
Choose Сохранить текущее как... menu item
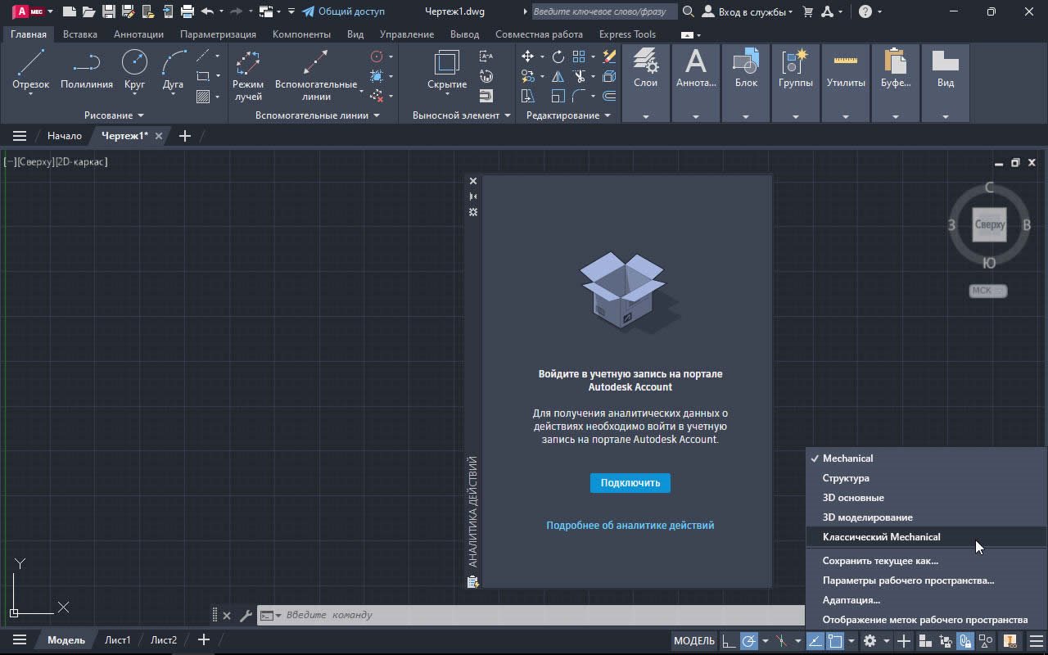click(926, 561)
